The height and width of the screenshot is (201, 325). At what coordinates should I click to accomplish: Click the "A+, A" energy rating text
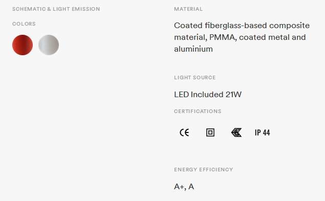point(184,187)
